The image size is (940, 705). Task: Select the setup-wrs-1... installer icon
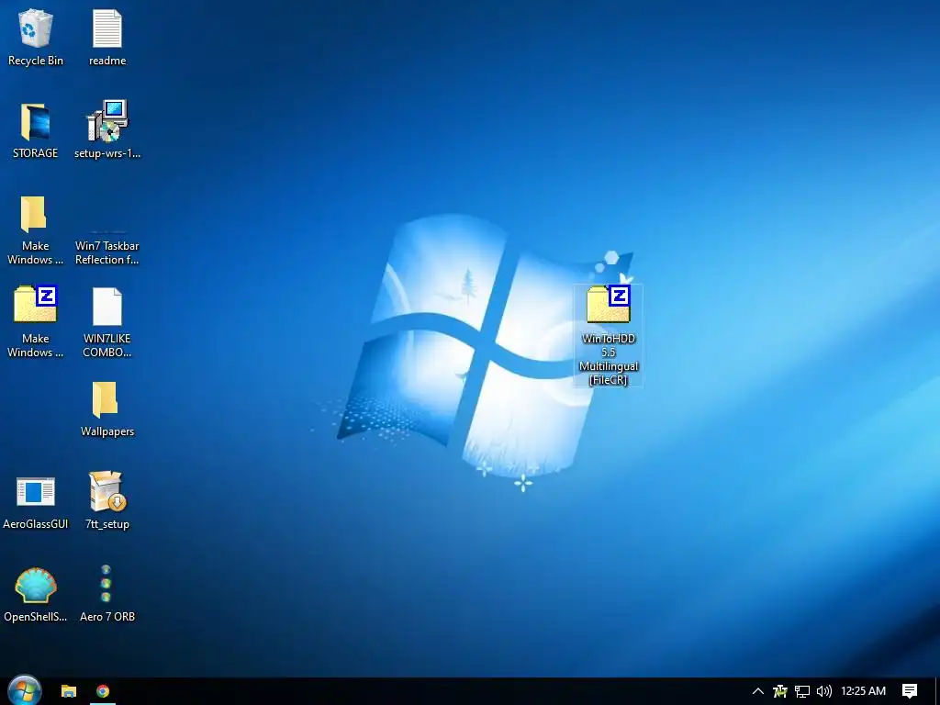[107, 121]
